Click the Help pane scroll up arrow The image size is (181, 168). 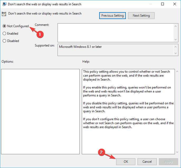pos(177,72)
